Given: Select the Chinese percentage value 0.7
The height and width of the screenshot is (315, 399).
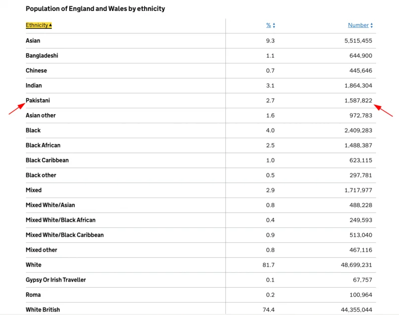Looking at the screenshot, I should [270, 71].
